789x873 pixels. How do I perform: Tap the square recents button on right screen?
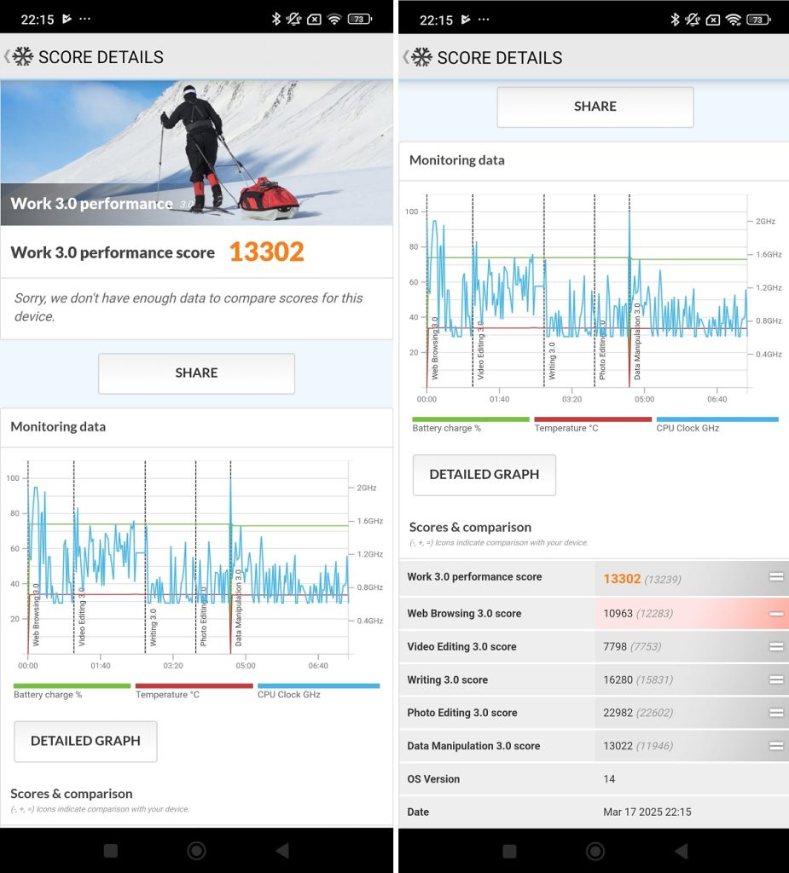(x=509, y=851)
